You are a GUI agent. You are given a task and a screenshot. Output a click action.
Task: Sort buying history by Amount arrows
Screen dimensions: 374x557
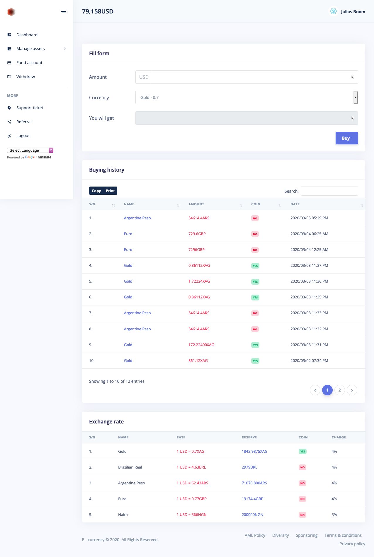click(241, 206)
